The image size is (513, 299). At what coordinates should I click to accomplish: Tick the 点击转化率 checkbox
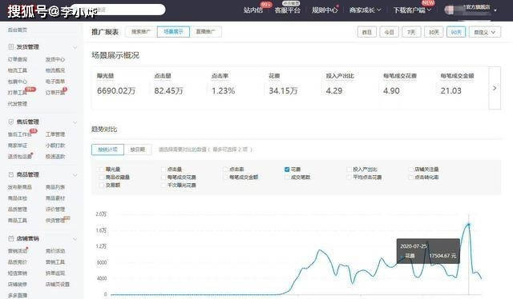[411, 177]
